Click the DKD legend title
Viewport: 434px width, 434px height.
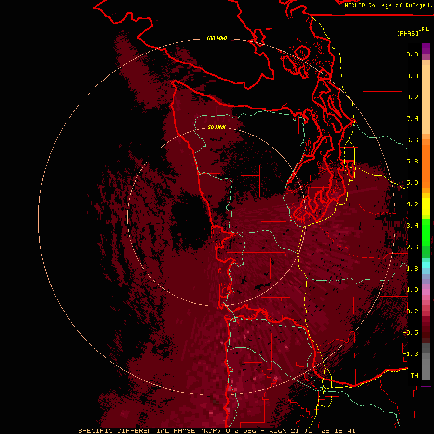(424, 29)
